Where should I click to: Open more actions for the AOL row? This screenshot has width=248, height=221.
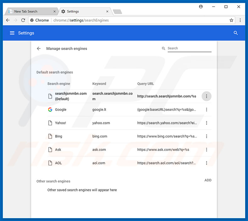206,163
